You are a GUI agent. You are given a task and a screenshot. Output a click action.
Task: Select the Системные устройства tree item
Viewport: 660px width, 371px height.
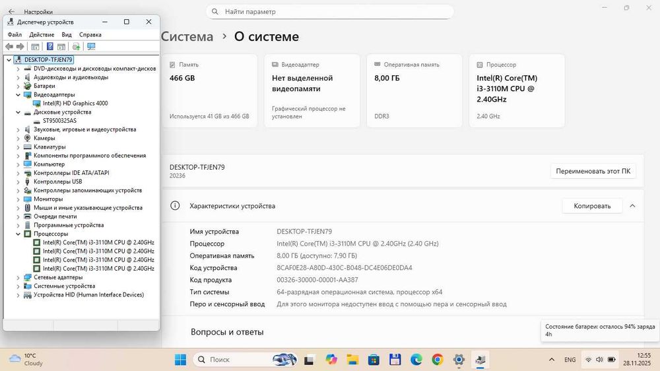(x=65, y=286)
